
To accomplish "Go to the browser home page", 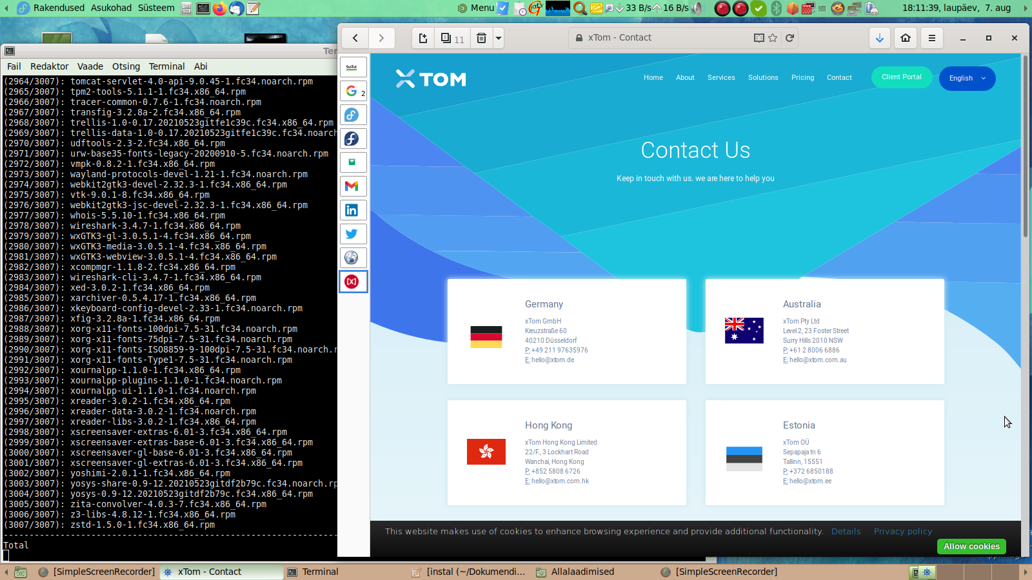I will 906,38.
